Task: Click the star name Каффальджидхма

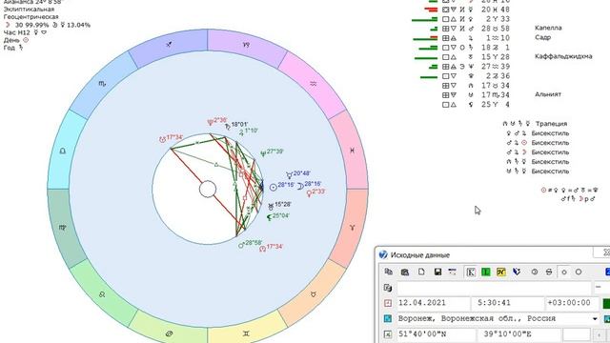Action: tap(563, 56)
